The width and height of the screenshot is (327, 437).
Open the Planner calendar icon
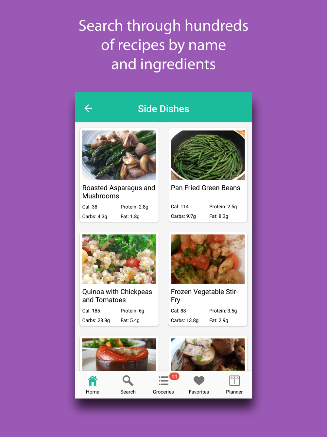[234, 381]
